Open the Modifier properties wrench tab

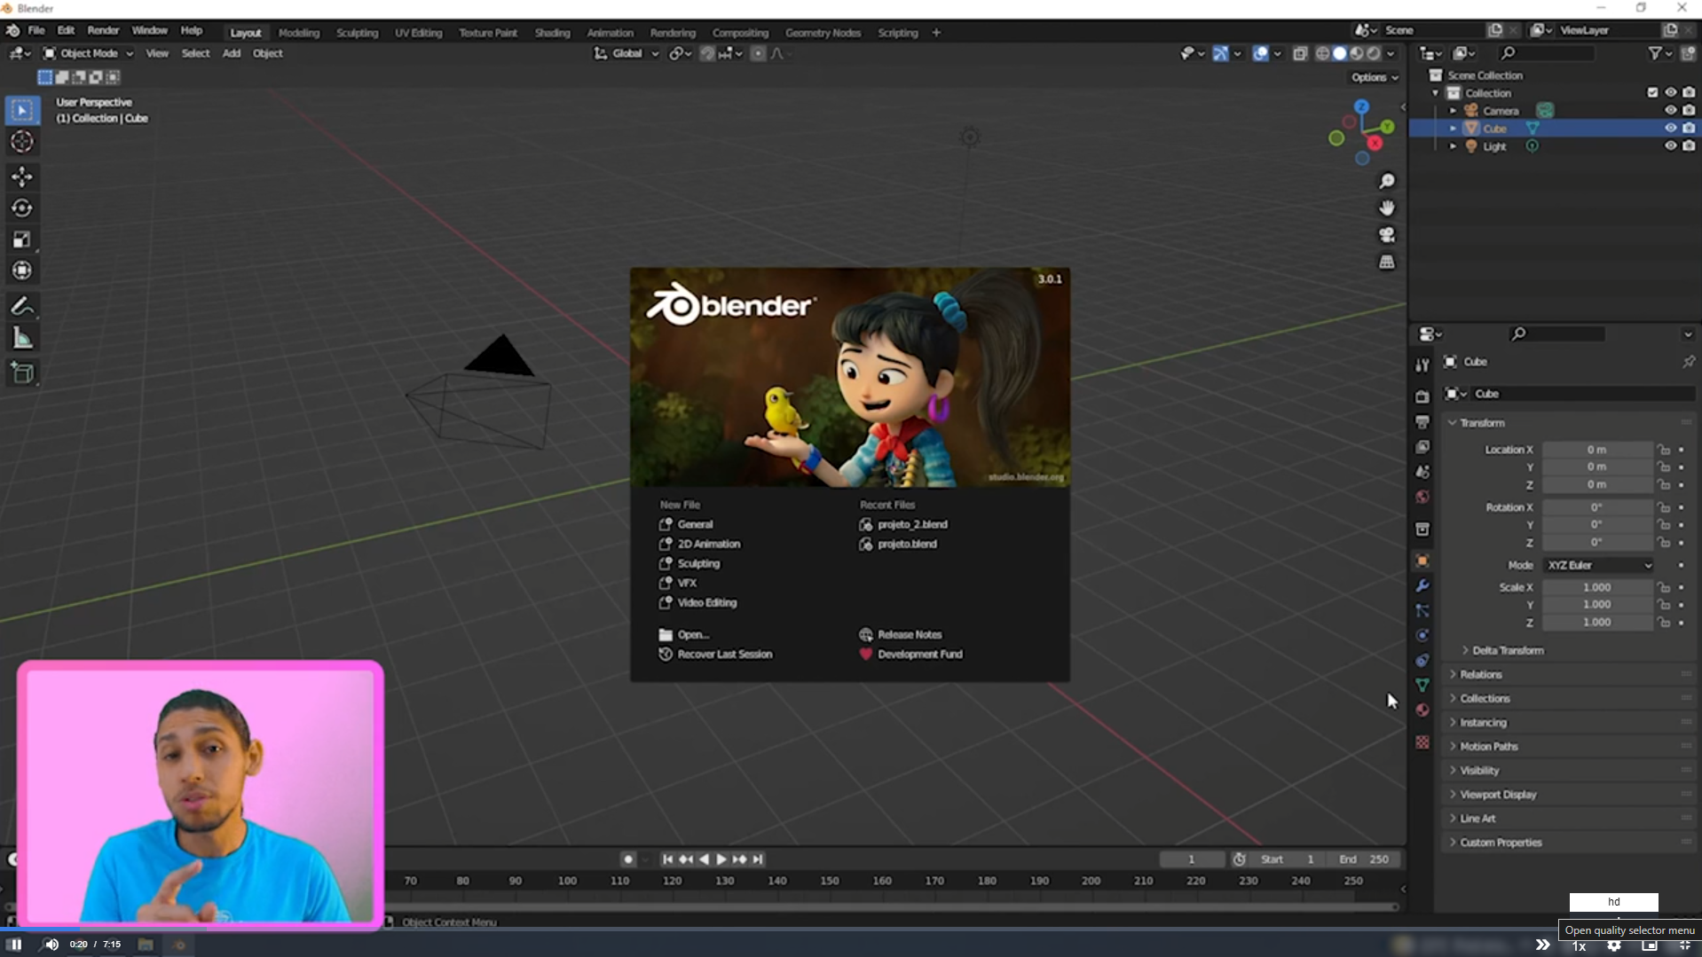click(1422, 586)
